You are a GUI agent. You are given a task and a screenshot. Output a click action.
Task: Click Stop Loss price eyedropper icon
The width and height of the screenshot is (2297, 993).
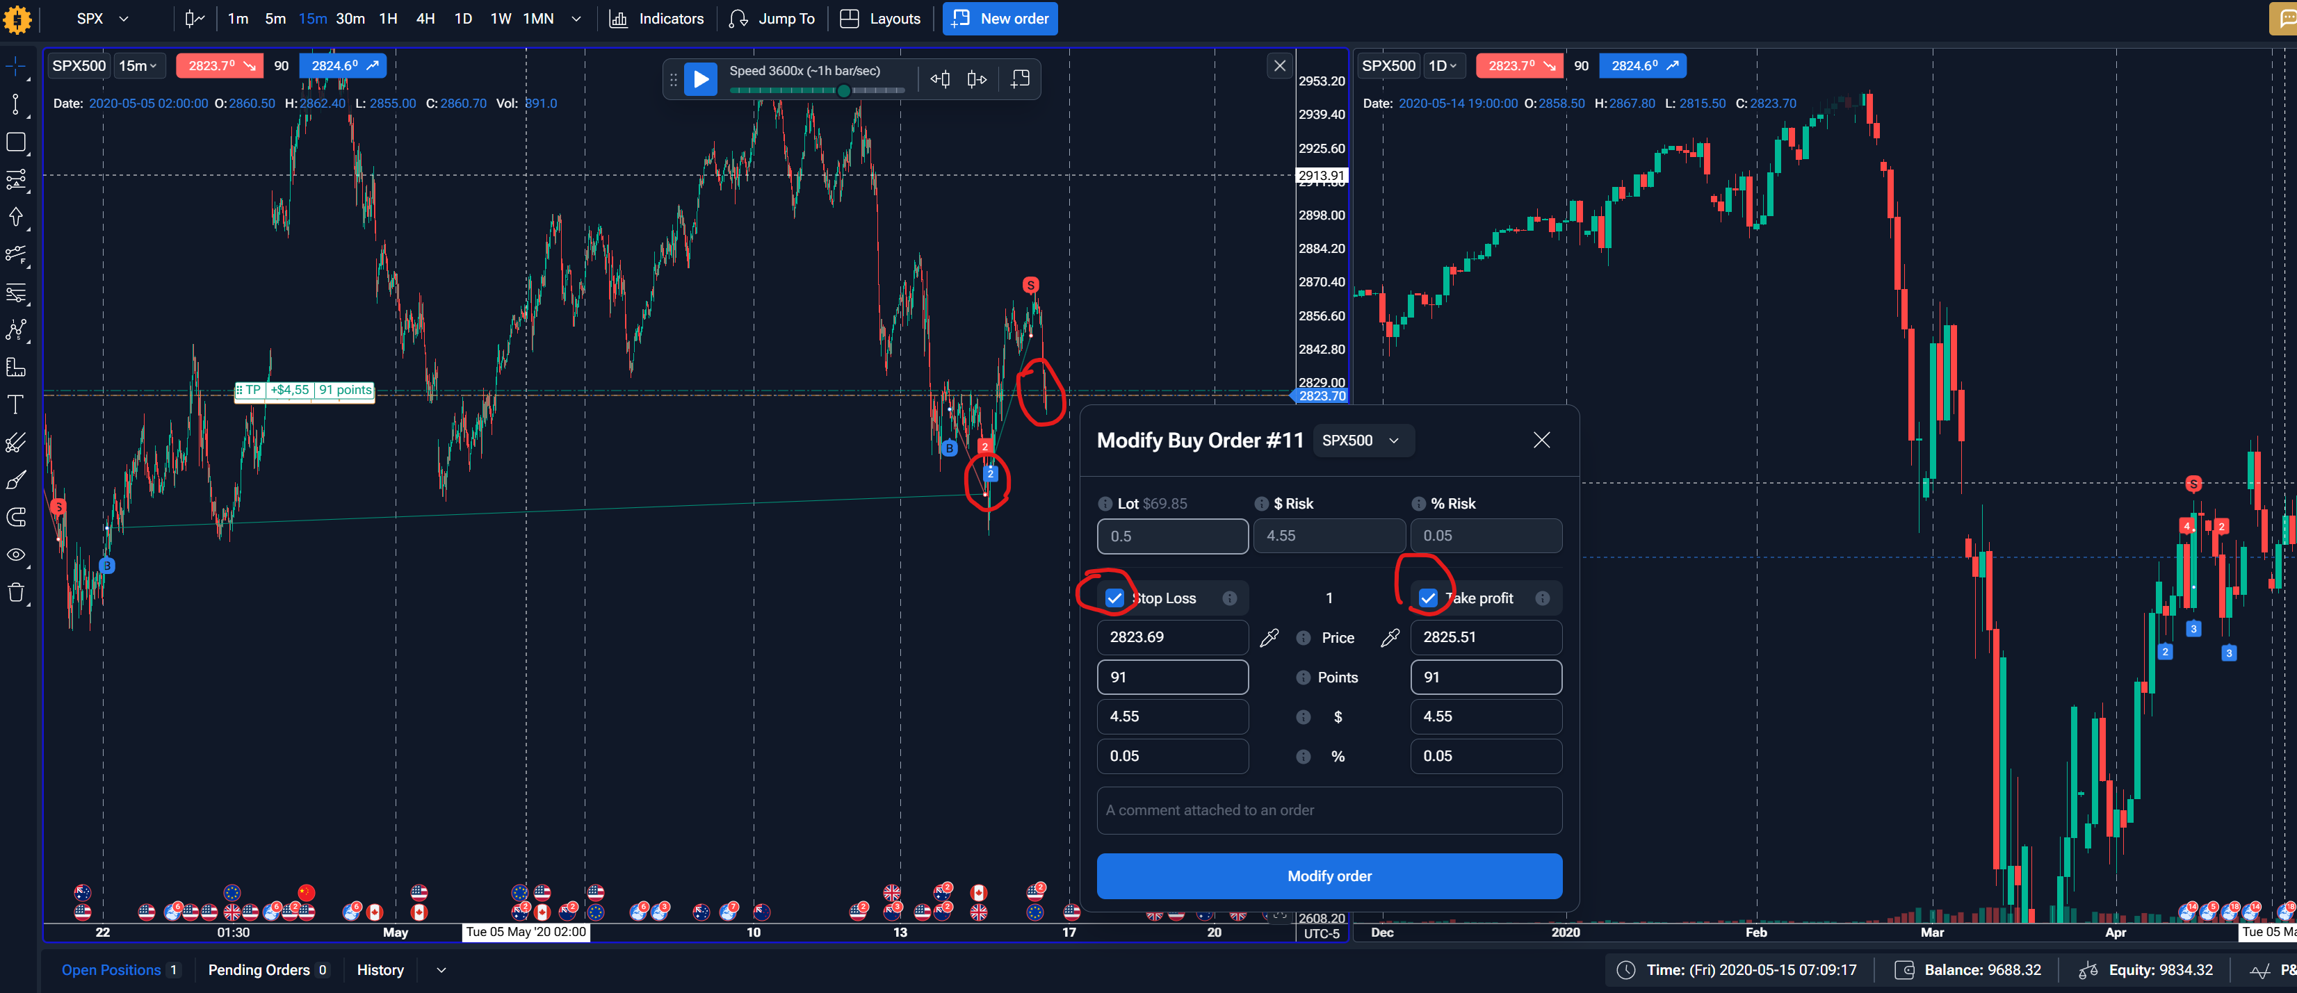tap(1269, 637)
